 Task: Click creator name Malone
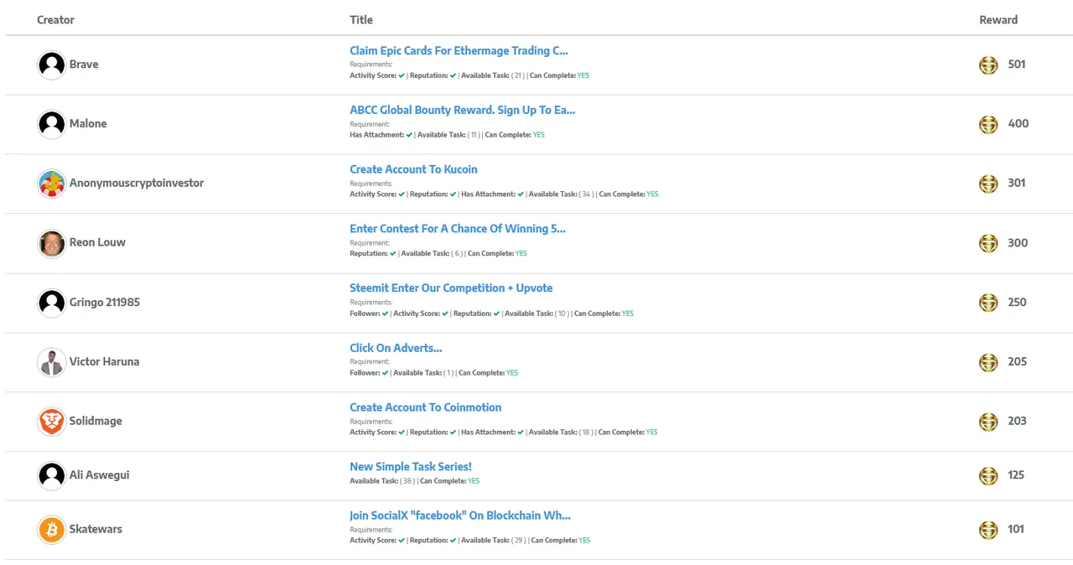(x=88, y=124)
